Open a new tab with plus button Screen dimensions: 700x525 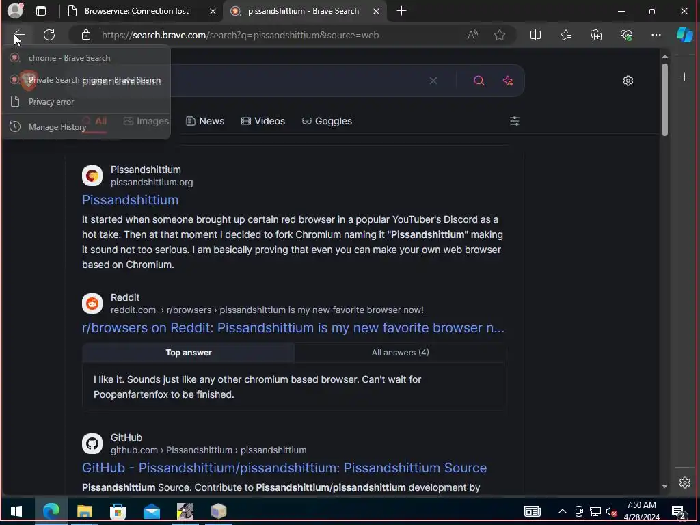[x=401, y=11]
